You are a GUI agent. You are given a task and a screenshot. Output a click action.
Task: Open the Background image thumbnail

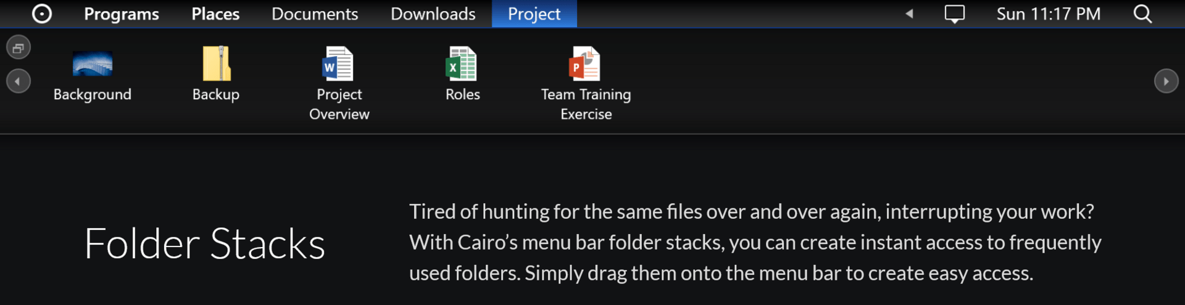point(93,63)
